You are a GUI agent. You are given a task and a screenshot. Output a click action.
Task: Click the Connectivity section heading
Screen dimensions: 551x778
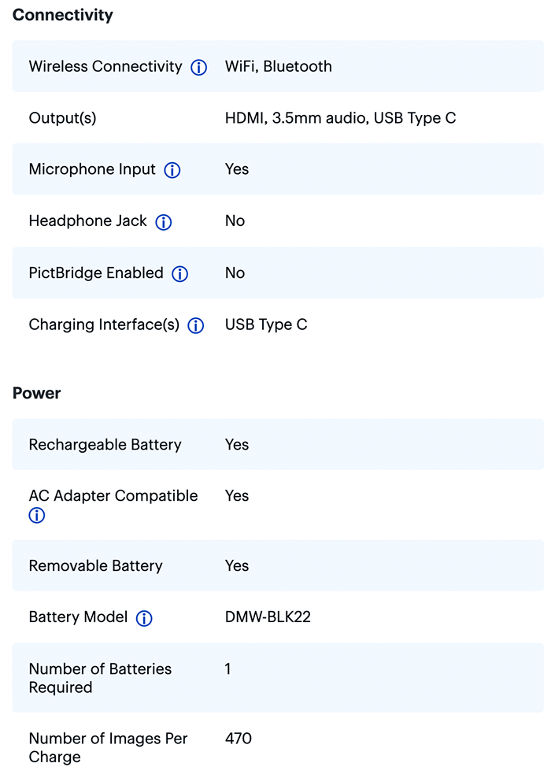click(x=63, y=15)
